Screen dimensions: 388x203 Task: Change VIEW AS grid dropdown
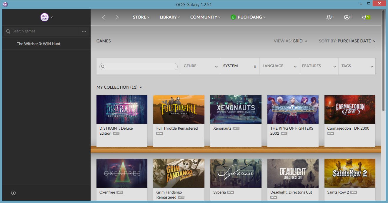[x=291, y=41]
